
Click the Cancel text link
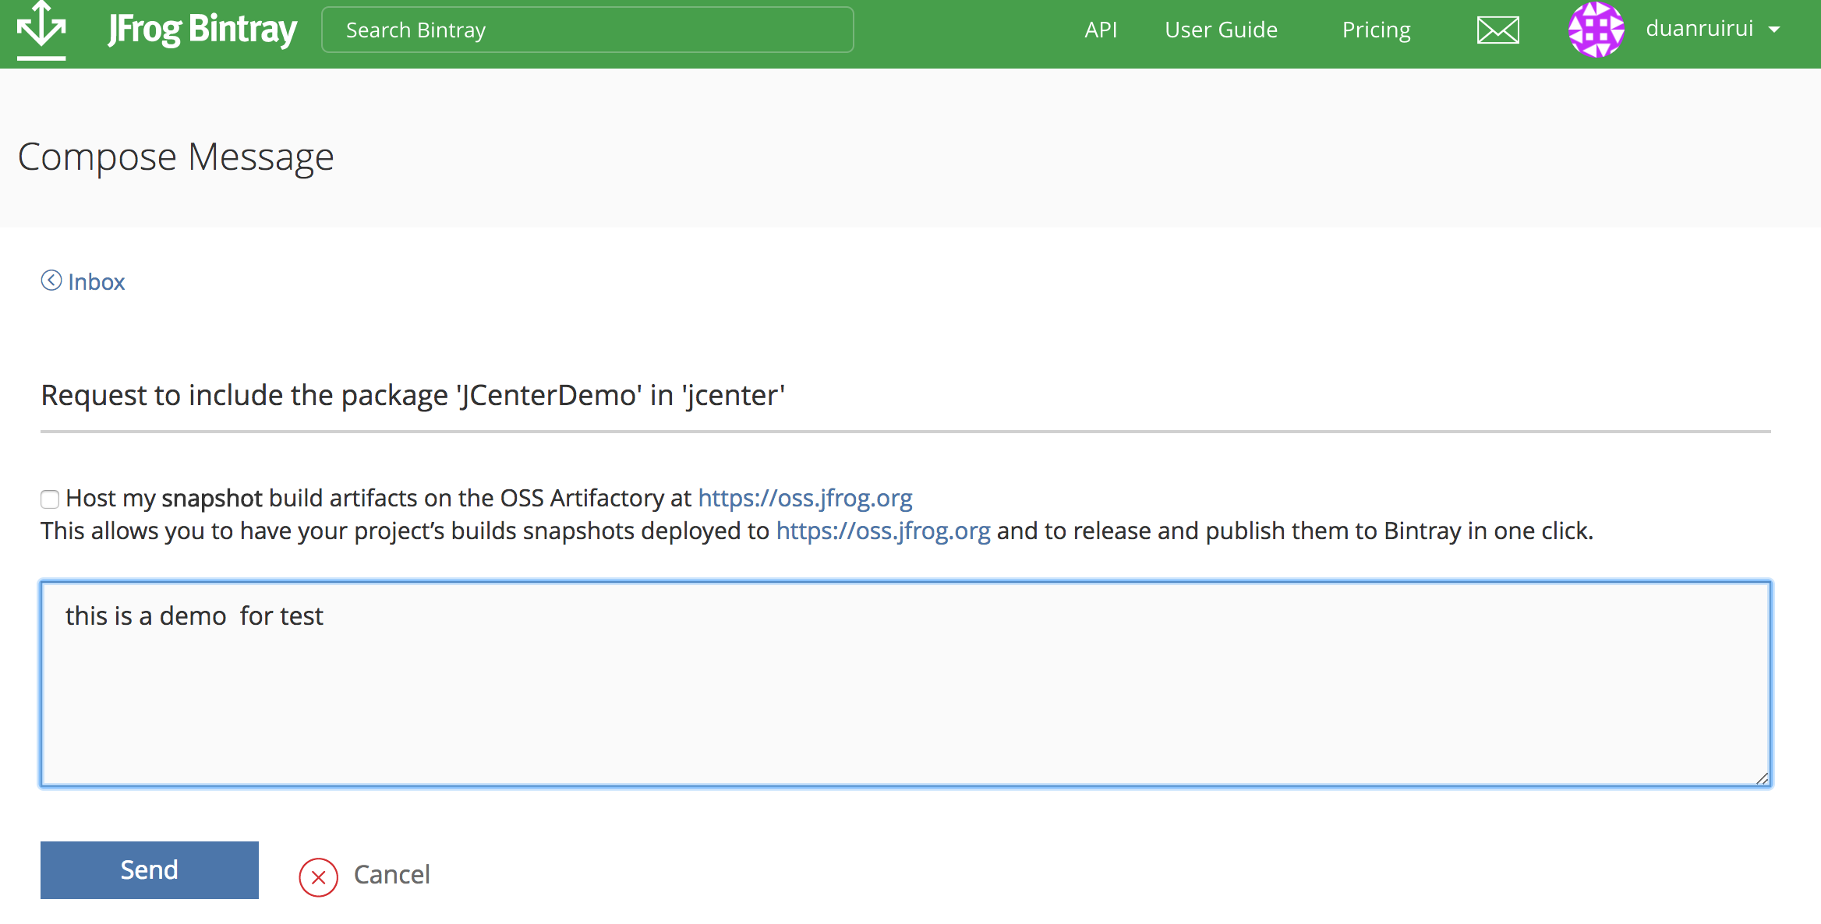pyautogui.click(x=391, y=874)
